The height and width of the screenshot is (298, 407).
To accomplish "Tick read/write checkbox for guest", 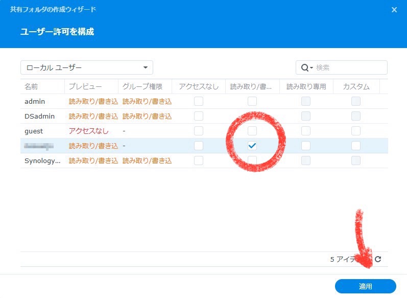I will (x=252, y=131).
